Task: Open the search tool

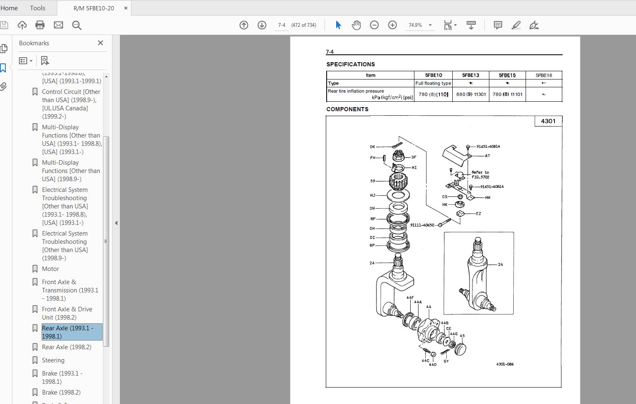Action: [76, 25]
